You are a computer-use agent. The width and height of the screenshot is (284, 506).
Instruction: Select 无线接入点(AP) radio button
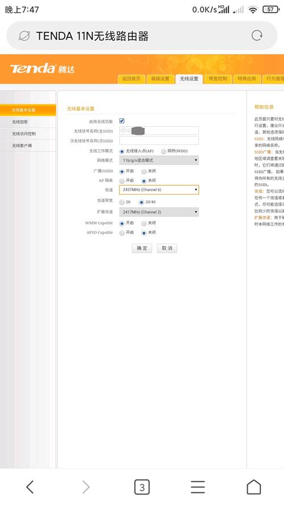(122, 151)
